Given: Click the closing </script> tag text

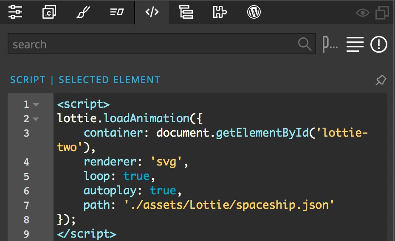Looking at the screenshot, I should pos(87,234).
